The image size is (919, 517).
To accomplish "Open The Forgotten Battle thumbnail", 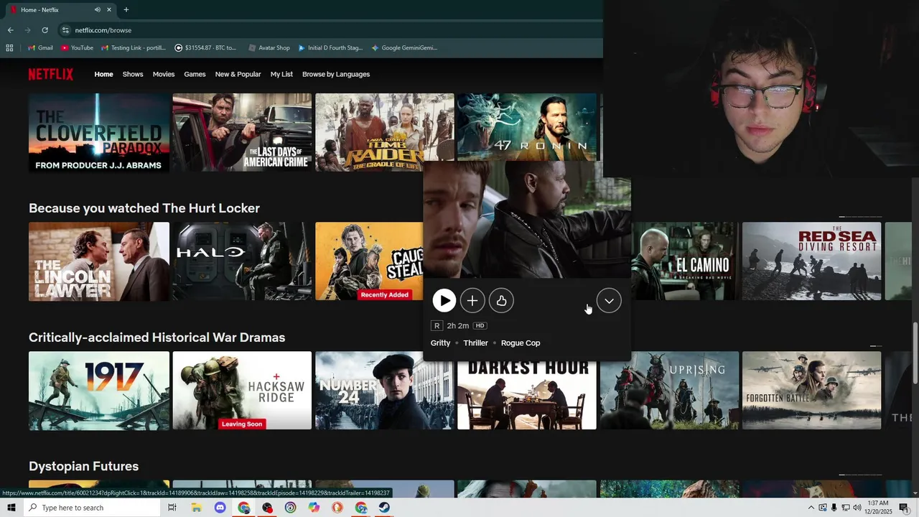I will point(811,391).
